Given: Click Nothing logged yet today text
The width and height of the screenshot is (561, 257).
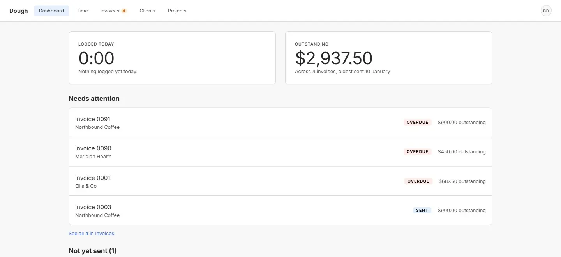Looking at the screenshot, I should coord(108,72).
